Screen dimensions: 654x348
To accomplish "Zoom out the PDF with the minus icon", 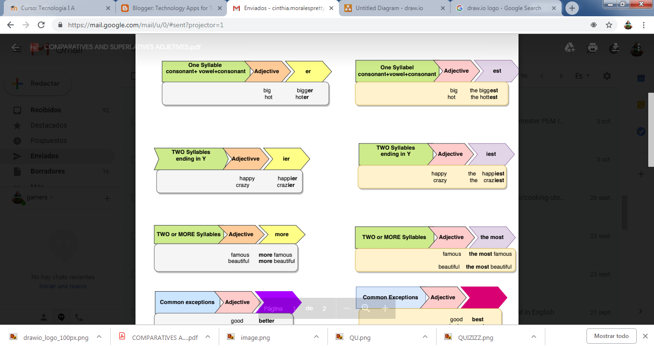I will 347,308.
